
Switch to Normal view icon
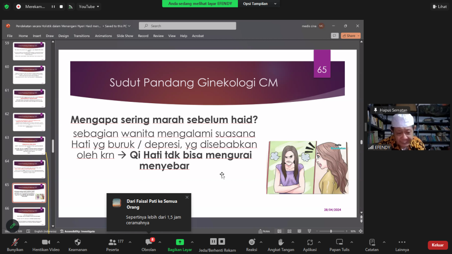point(279,231)
